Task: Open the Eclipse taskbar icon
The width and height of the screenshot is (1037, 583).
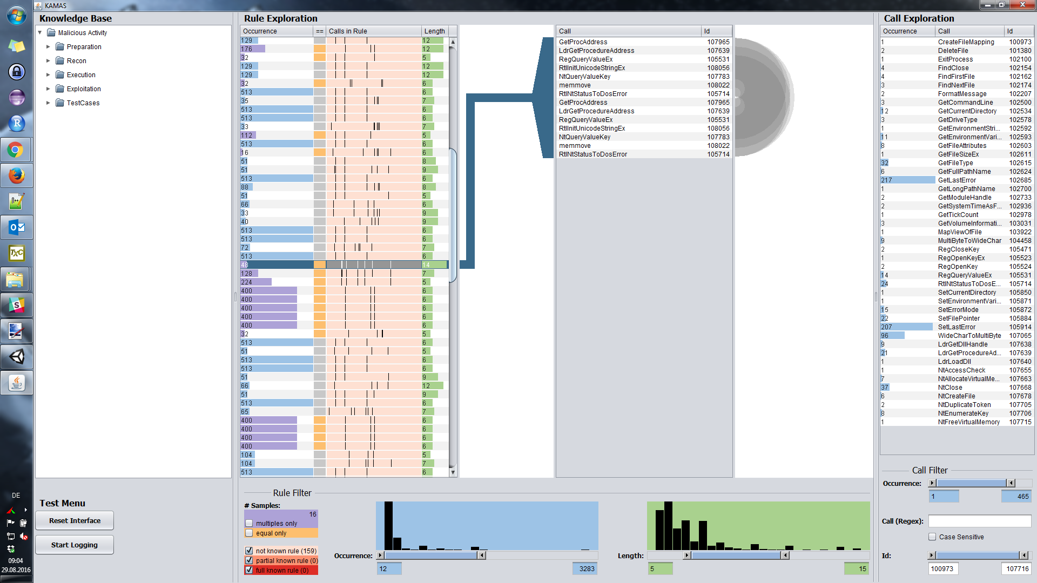Action: point(16,98)
